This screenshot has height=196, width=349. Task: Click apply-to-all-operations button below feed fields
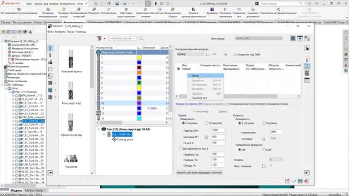[x=199, y=173]
